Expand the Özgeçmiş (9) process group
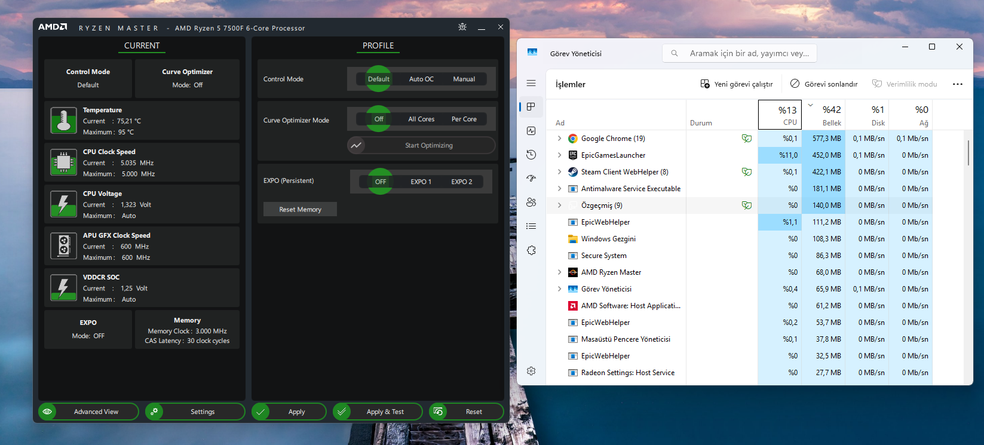 pyautogui.click(x=559, y=205)
